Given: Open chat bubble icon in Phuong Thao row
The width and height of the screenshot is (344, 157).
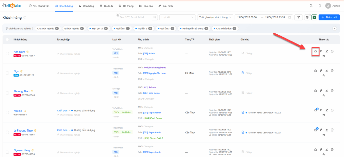Looking at the screenshot, I should 332,91.
